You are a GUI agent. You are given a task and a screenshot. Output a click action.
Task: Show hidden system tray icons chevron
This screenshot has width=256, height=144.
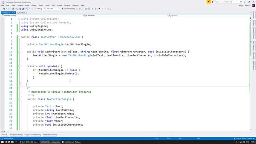[x=234, y=142]
